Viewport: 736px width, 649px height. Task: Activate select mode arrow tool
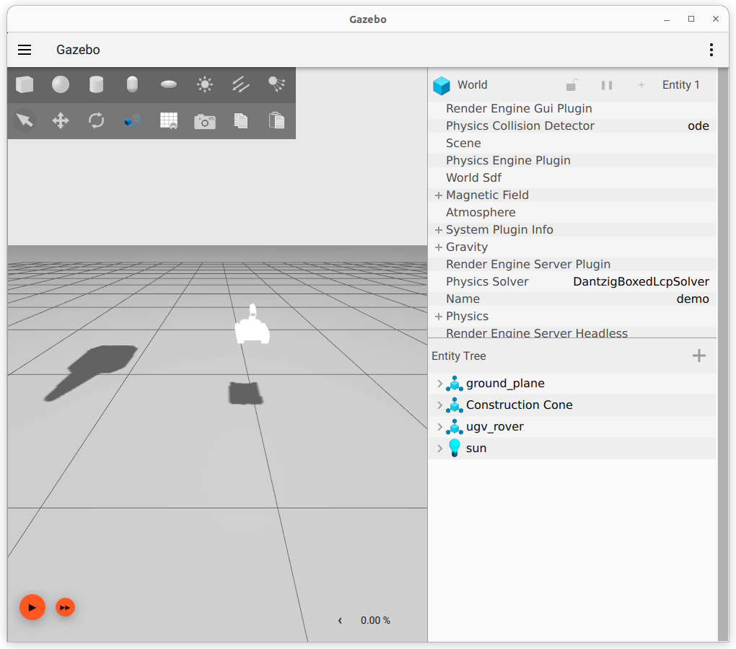pyautogui.click(x=25, y=120)
